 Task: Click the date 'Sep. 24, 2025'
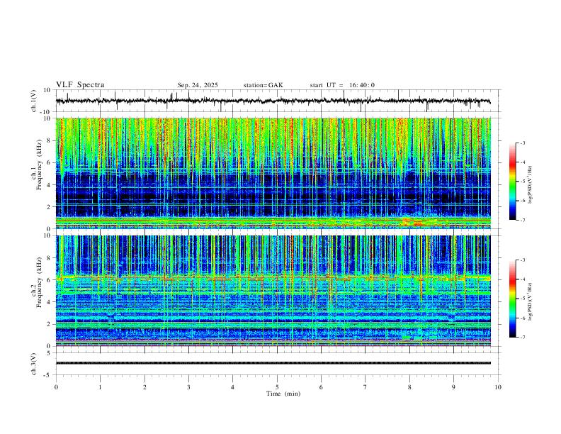198,85
